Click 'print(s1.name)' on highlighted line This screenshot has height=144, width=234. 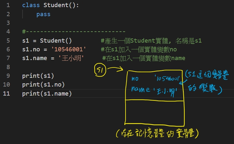(x=47, y=94)
